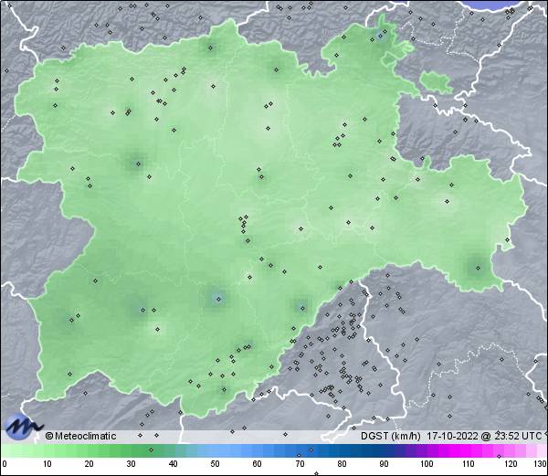The height and width of the screenshot is (476, 548).
Task: Click the scale label 0
Action: coord(5,464)
